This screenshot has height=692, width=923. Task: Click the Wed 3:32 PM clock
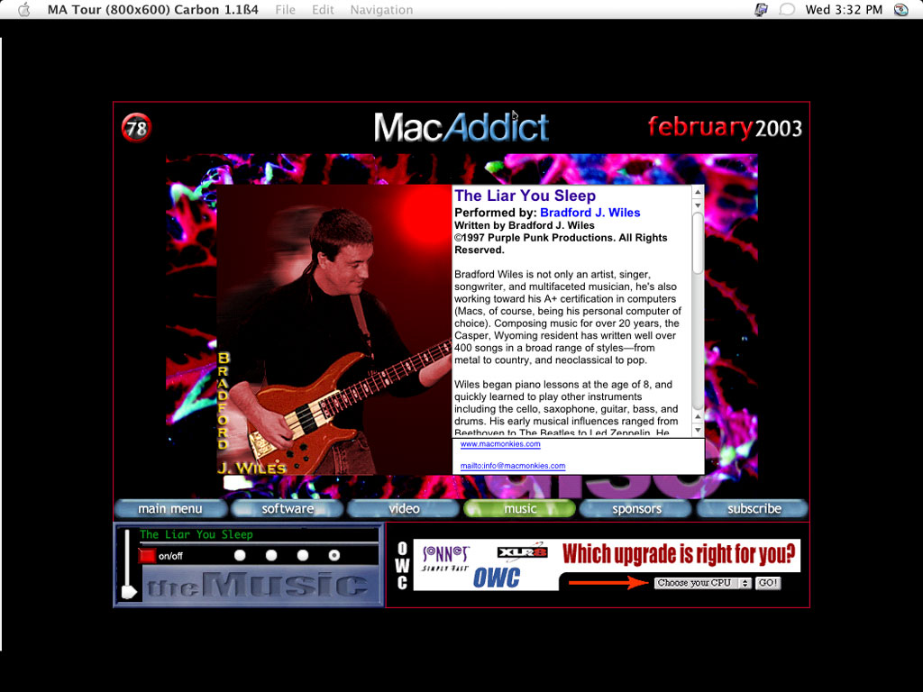click(844, 9)
